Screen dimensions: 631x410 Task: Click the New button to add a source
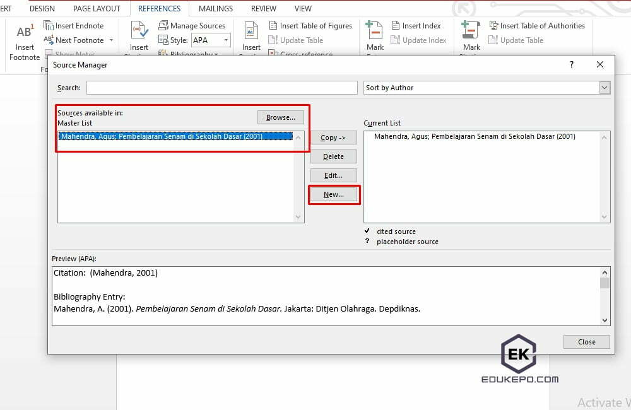coord(333,194)
